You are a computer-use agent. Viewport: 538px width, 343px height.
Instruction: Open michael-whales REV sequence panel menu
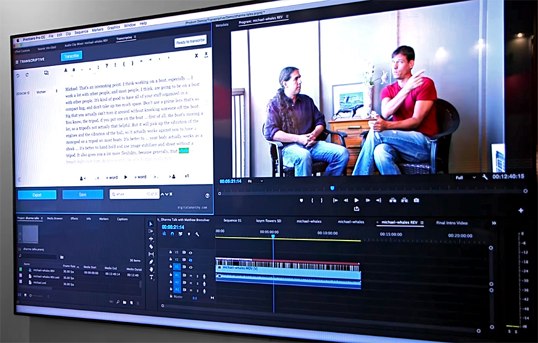(422, 223)
